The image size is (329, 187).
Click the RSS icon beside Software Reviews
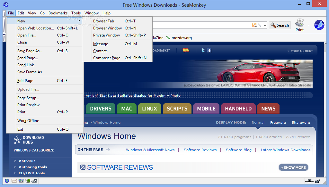pyautogui.click(x=83, y=167)
